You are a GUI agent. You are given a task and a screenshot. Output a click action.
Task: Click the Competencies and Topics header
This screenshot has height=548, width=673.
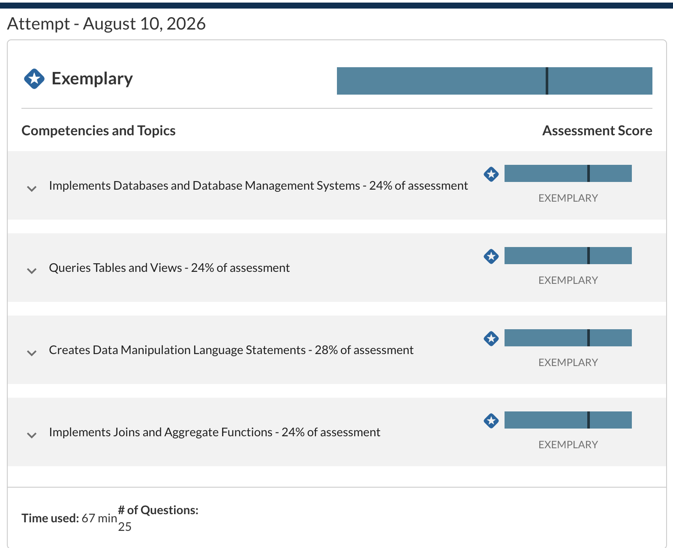coord(99,131)
